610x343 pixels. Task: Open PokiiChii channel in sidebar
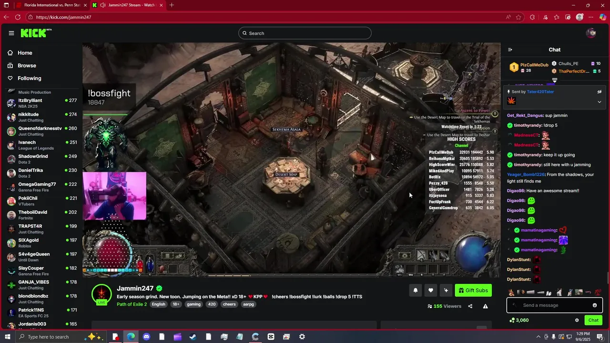[x=42, y=201]
